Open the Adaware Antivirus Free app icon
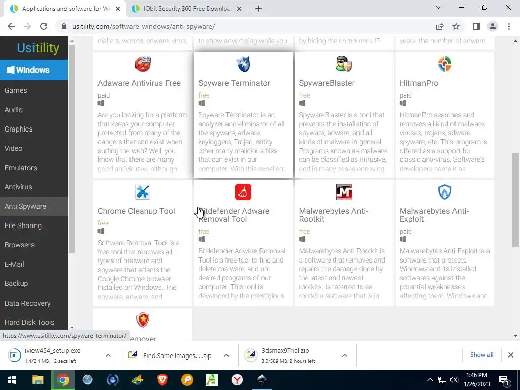This screenshot has height=390, width=520. pos(143,64)
